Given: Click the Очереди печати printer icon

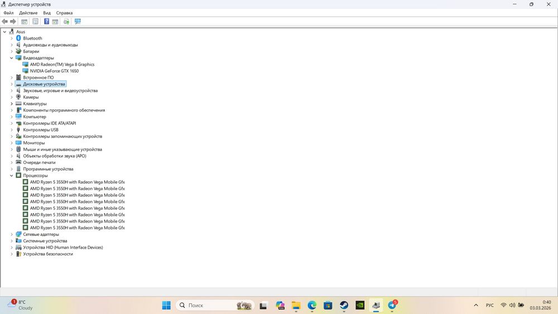Looking at the screenshot, I should coord(18,162).
